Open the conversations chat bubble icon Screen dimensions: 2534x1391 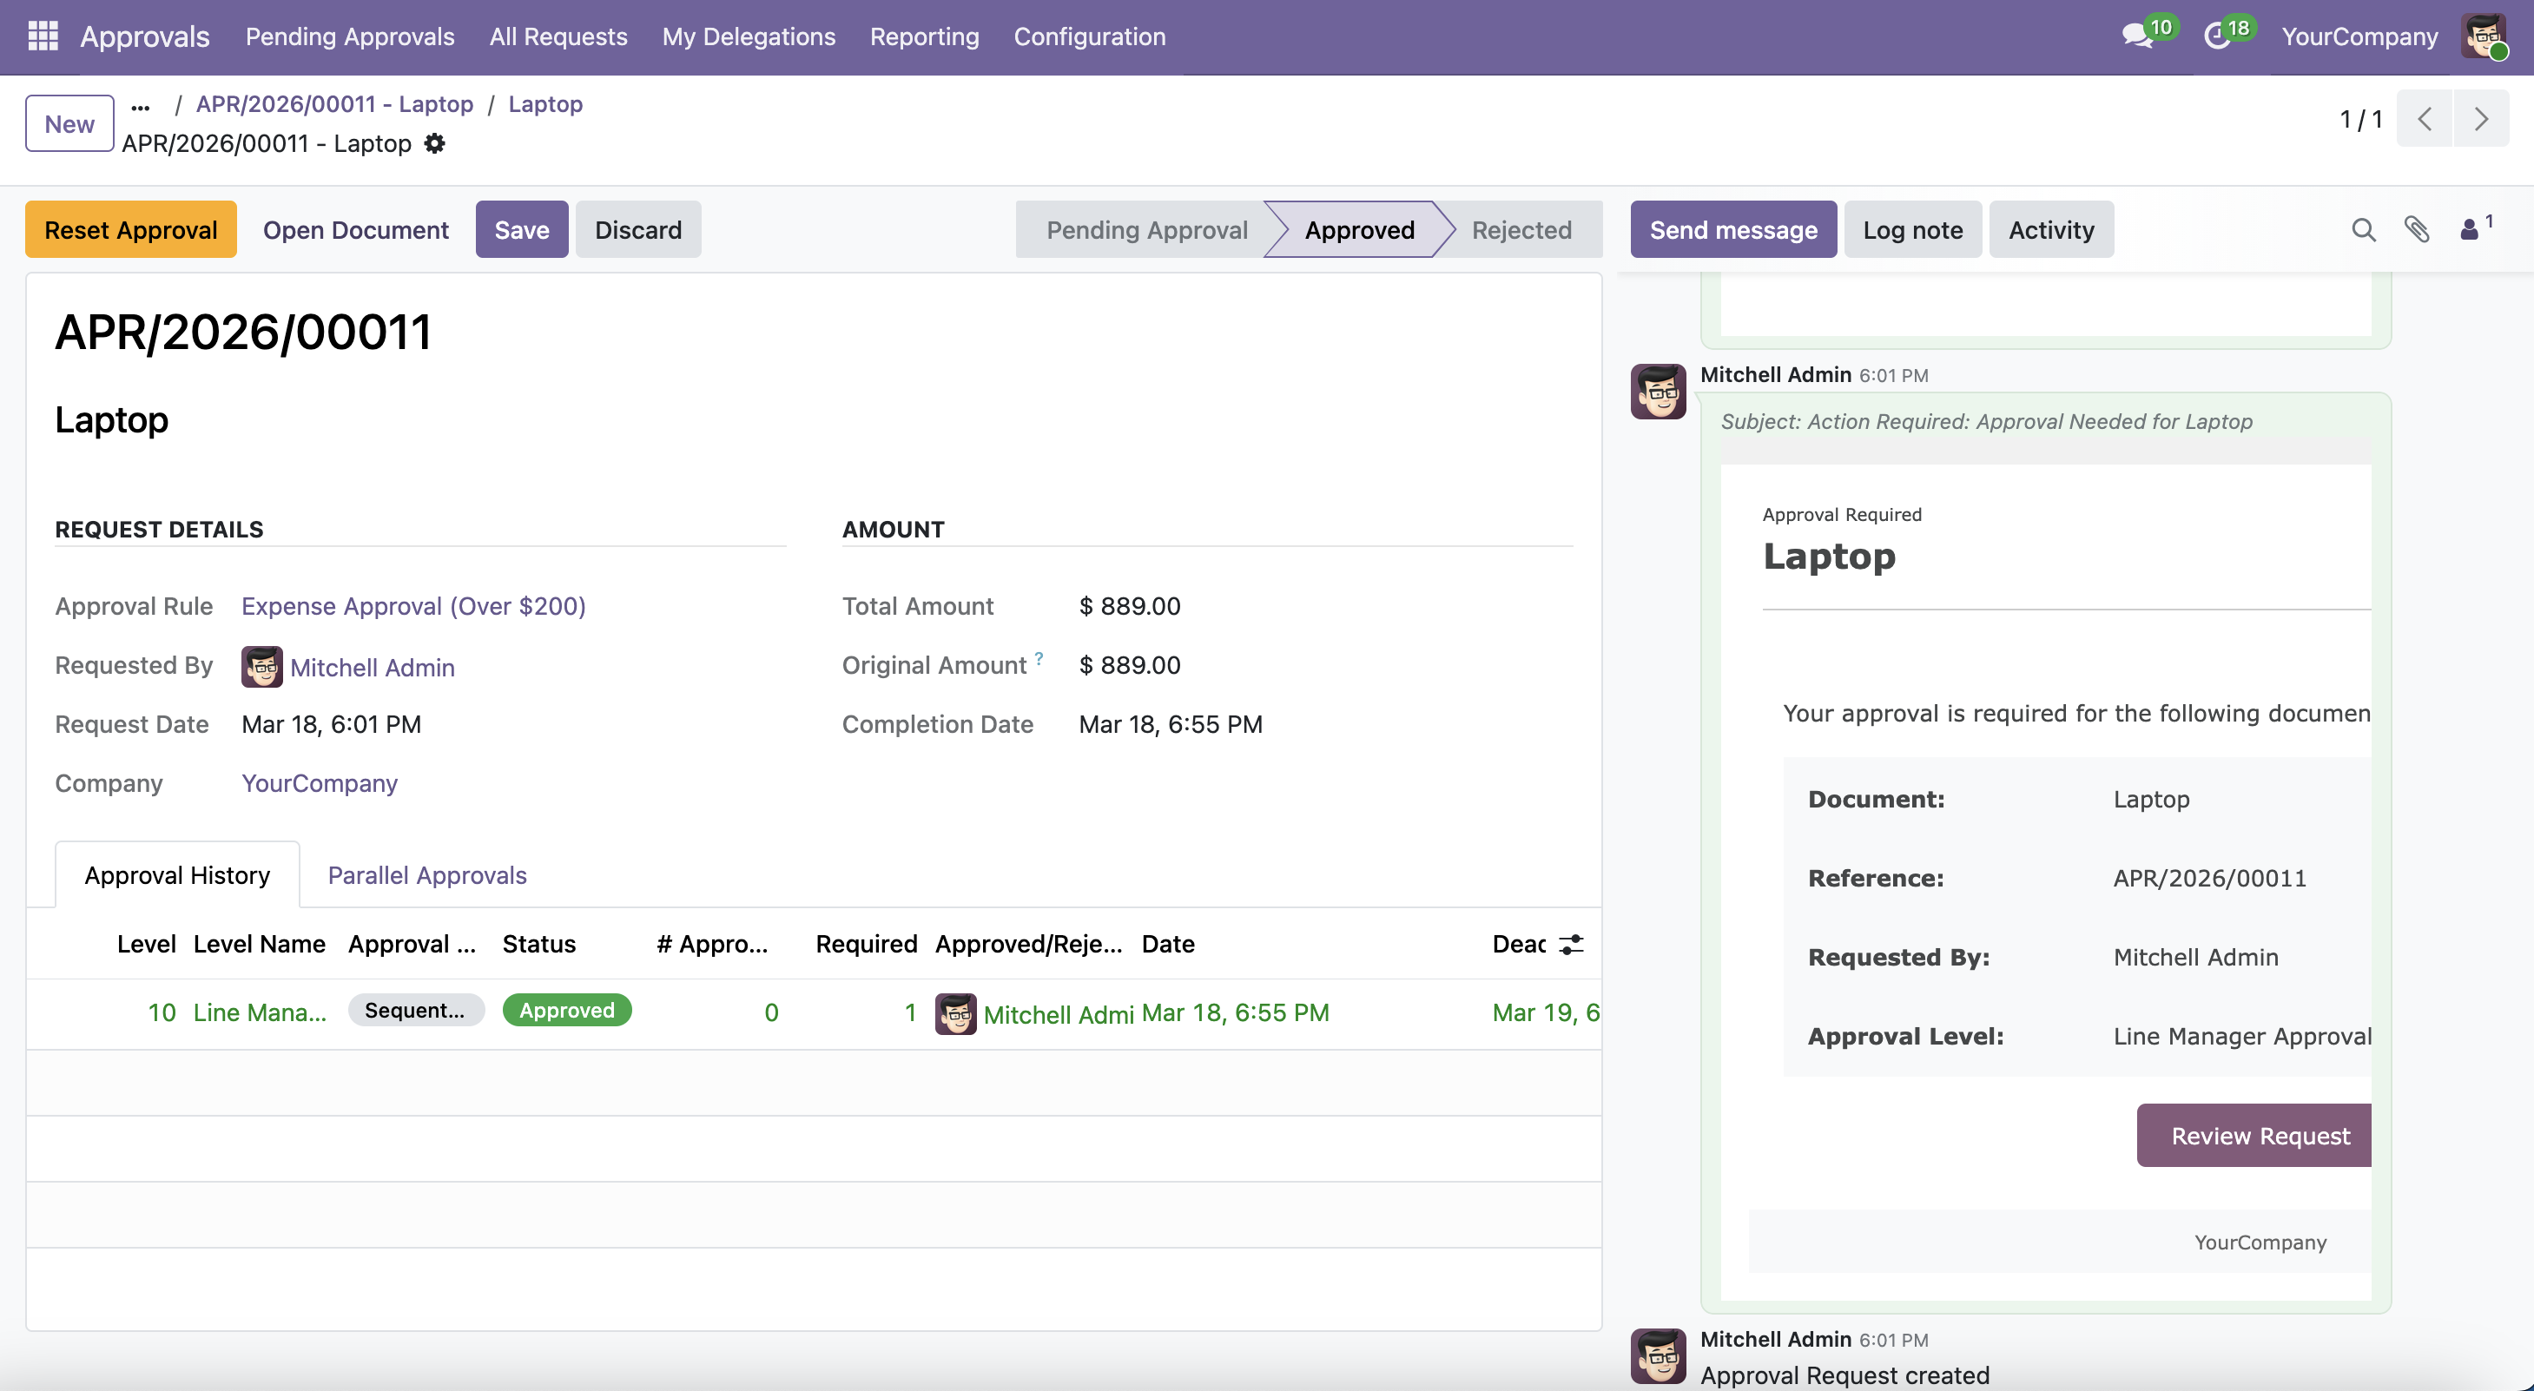(2135, 36)
